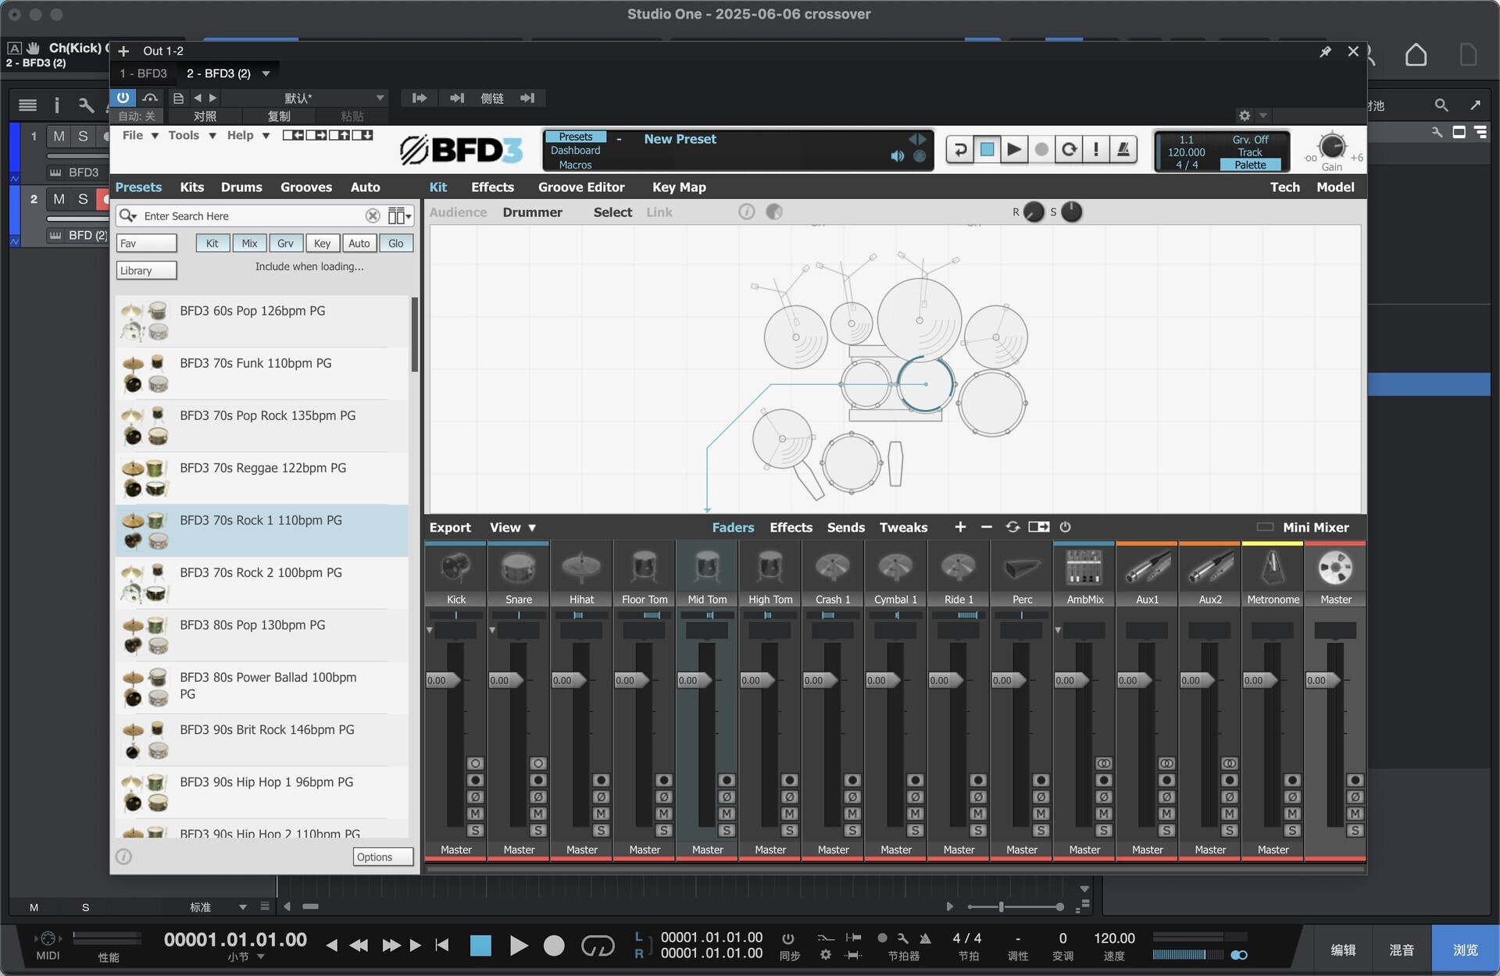Click the kit info icon

(x=747, y=212)
